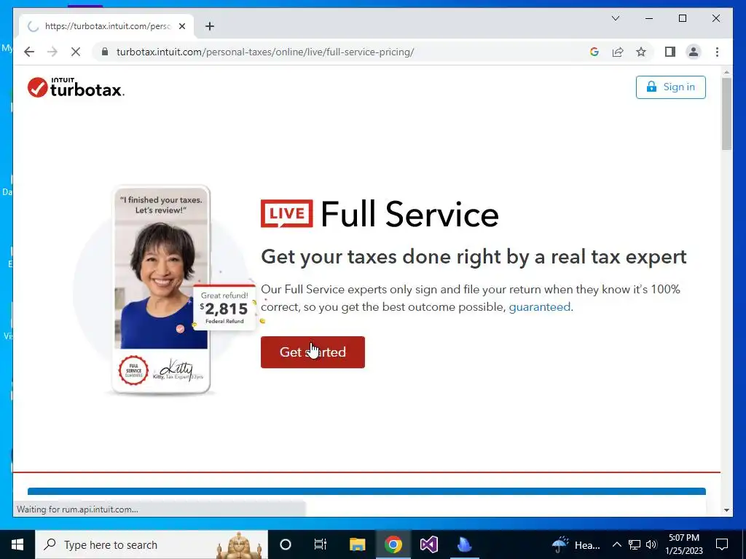Open Task View in the taskbar
Image resolution: width=746 pixels, height=559 pixels.
coord(321,544)
